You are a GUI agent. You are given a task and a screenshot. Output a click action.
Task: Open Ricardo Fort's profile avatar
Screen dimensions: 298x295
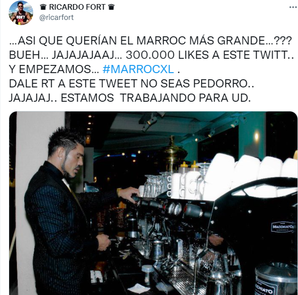21,13
